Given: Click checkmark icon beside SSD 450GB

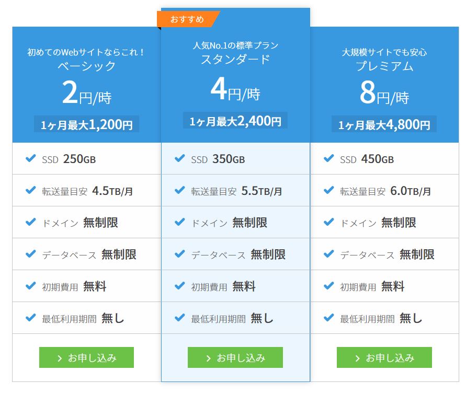Looking at the screenshot, I should click(328, 158).
